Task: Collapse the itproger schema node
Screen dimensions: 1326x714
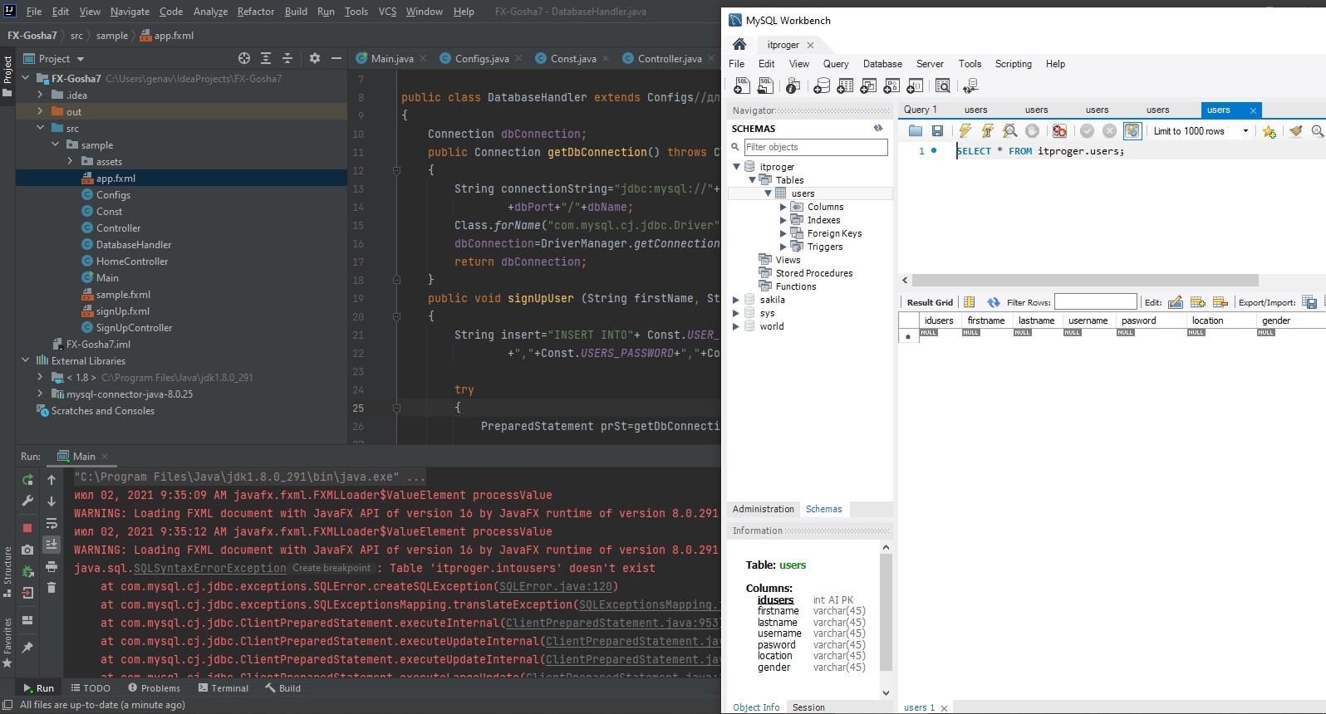Action: point(736,167)
